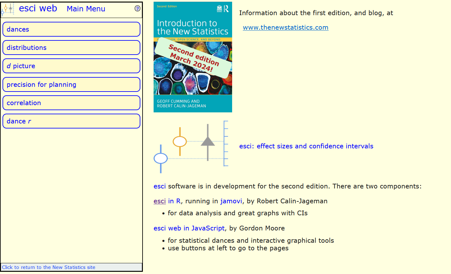Open the d picture page
The height and width of the screenshot is (274, 451).
[x=71, y=66]
